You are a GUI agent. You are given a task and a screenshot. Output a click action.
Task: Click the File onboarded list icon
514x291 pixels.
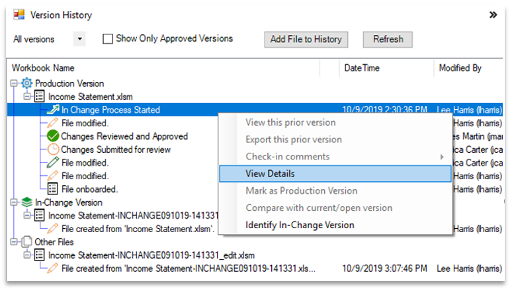click(53, 188)
